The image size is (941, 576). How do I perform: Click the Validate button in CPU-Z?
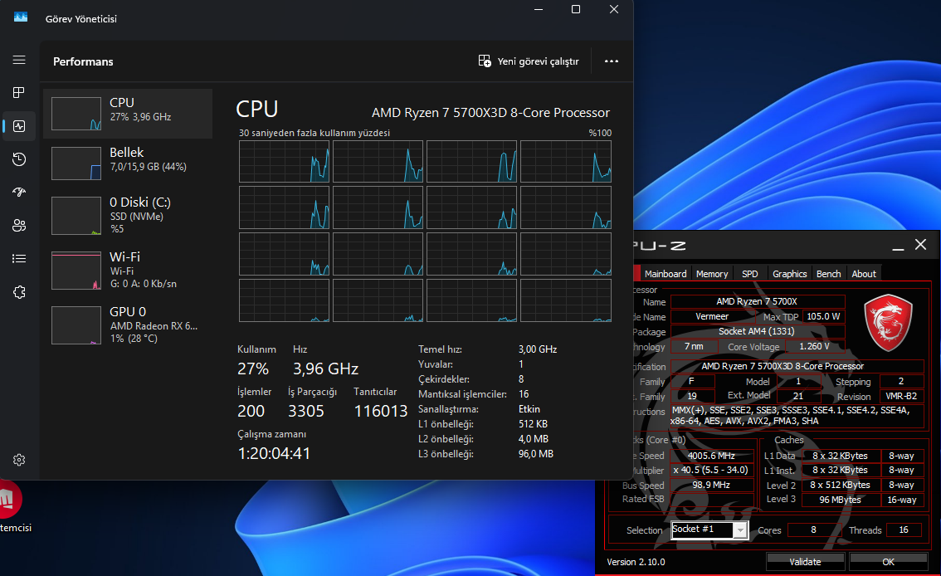tap(806, 562)
